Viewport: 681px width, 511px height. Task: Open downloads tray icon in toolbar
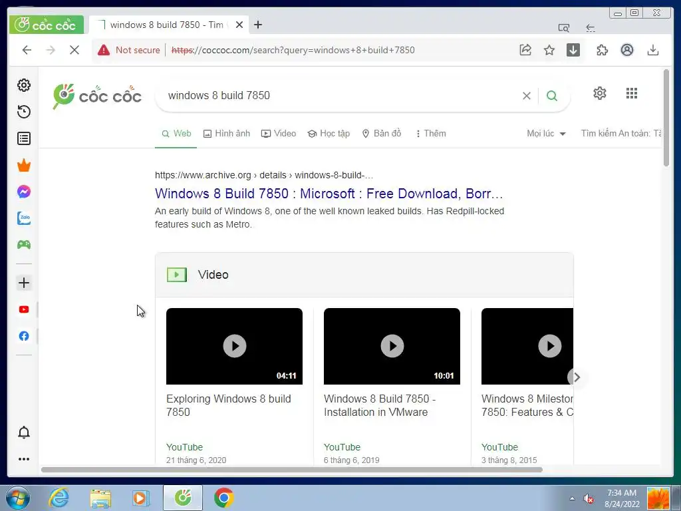[653, 50]
